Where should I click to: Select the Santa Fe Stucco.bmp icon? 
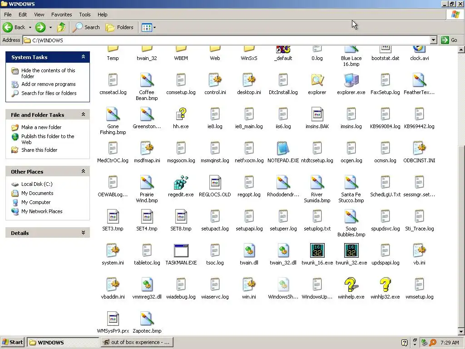(x=351, y=182)
